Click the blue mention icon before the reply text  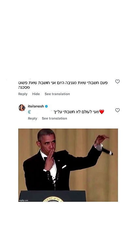pyautogui.click(x=29, y=112)
